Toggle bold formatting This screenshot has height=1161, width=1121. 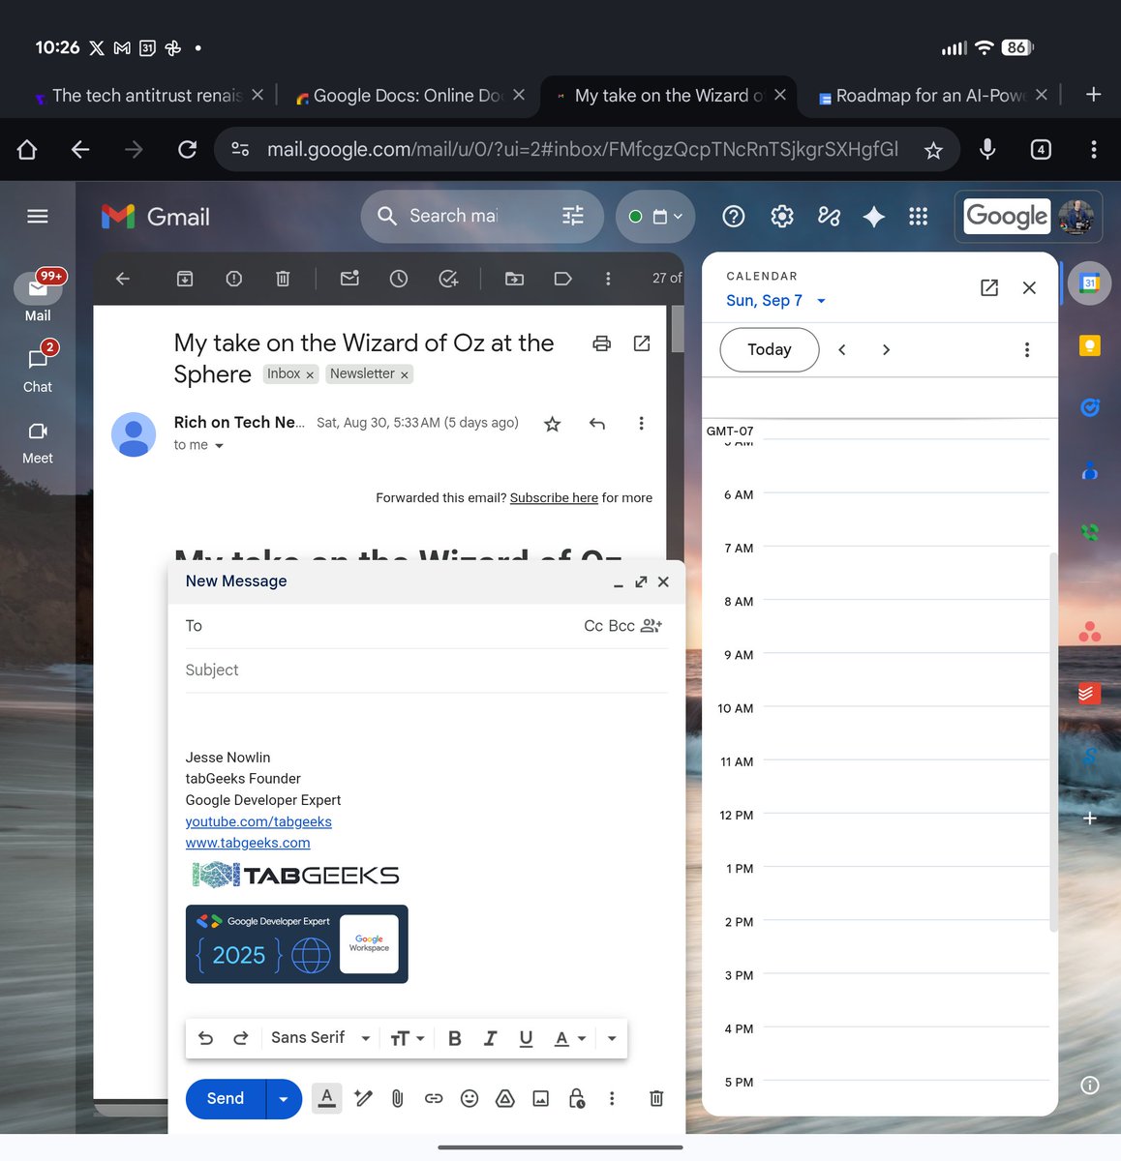tap(454, 1037)
